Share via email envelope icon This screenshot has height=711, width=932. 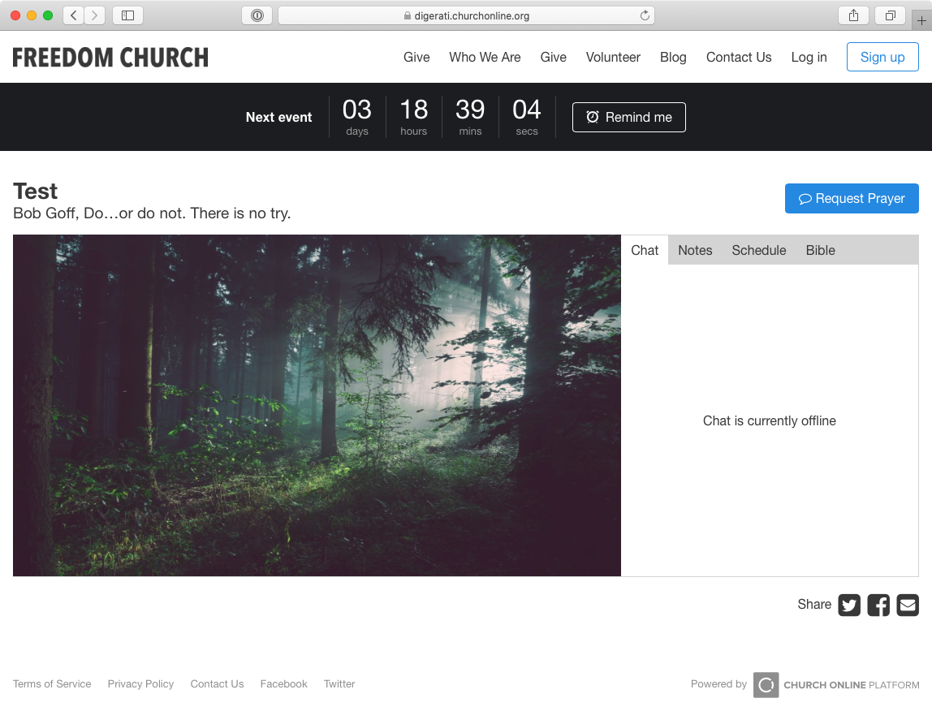pos(908,605)
